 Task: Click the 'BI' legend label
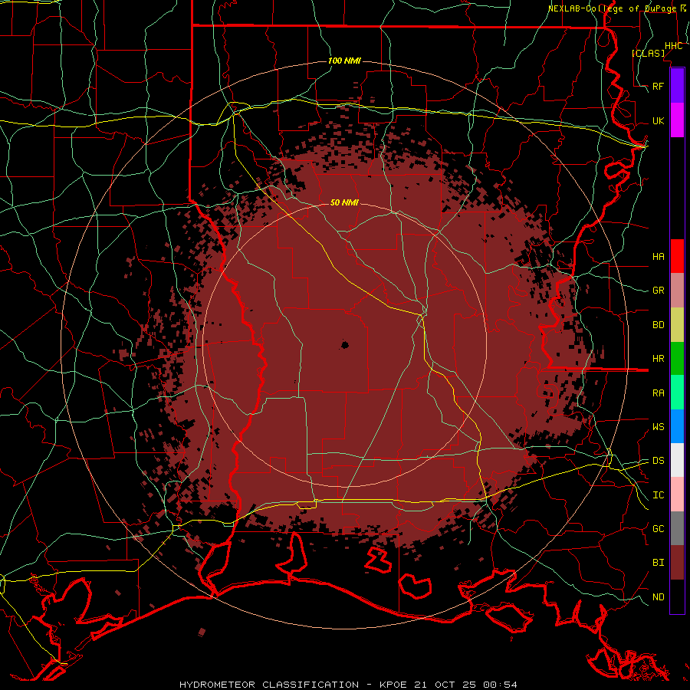tap(658, 563)
